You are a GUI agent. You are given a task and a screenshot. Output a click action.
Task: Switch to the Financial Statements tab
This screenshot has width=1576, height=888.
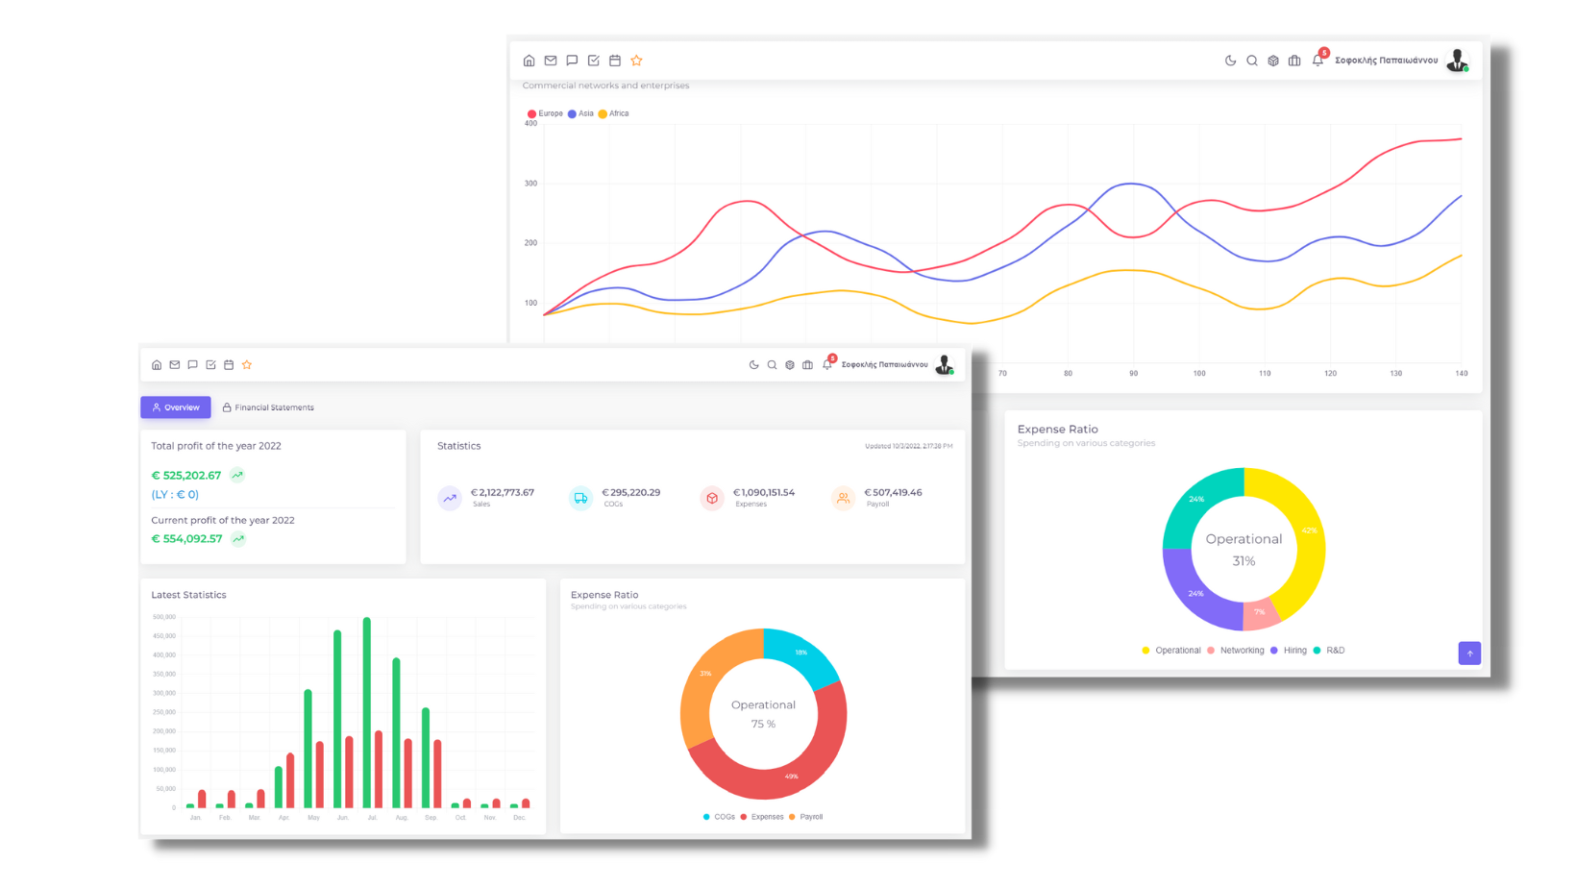click(268, 407)
